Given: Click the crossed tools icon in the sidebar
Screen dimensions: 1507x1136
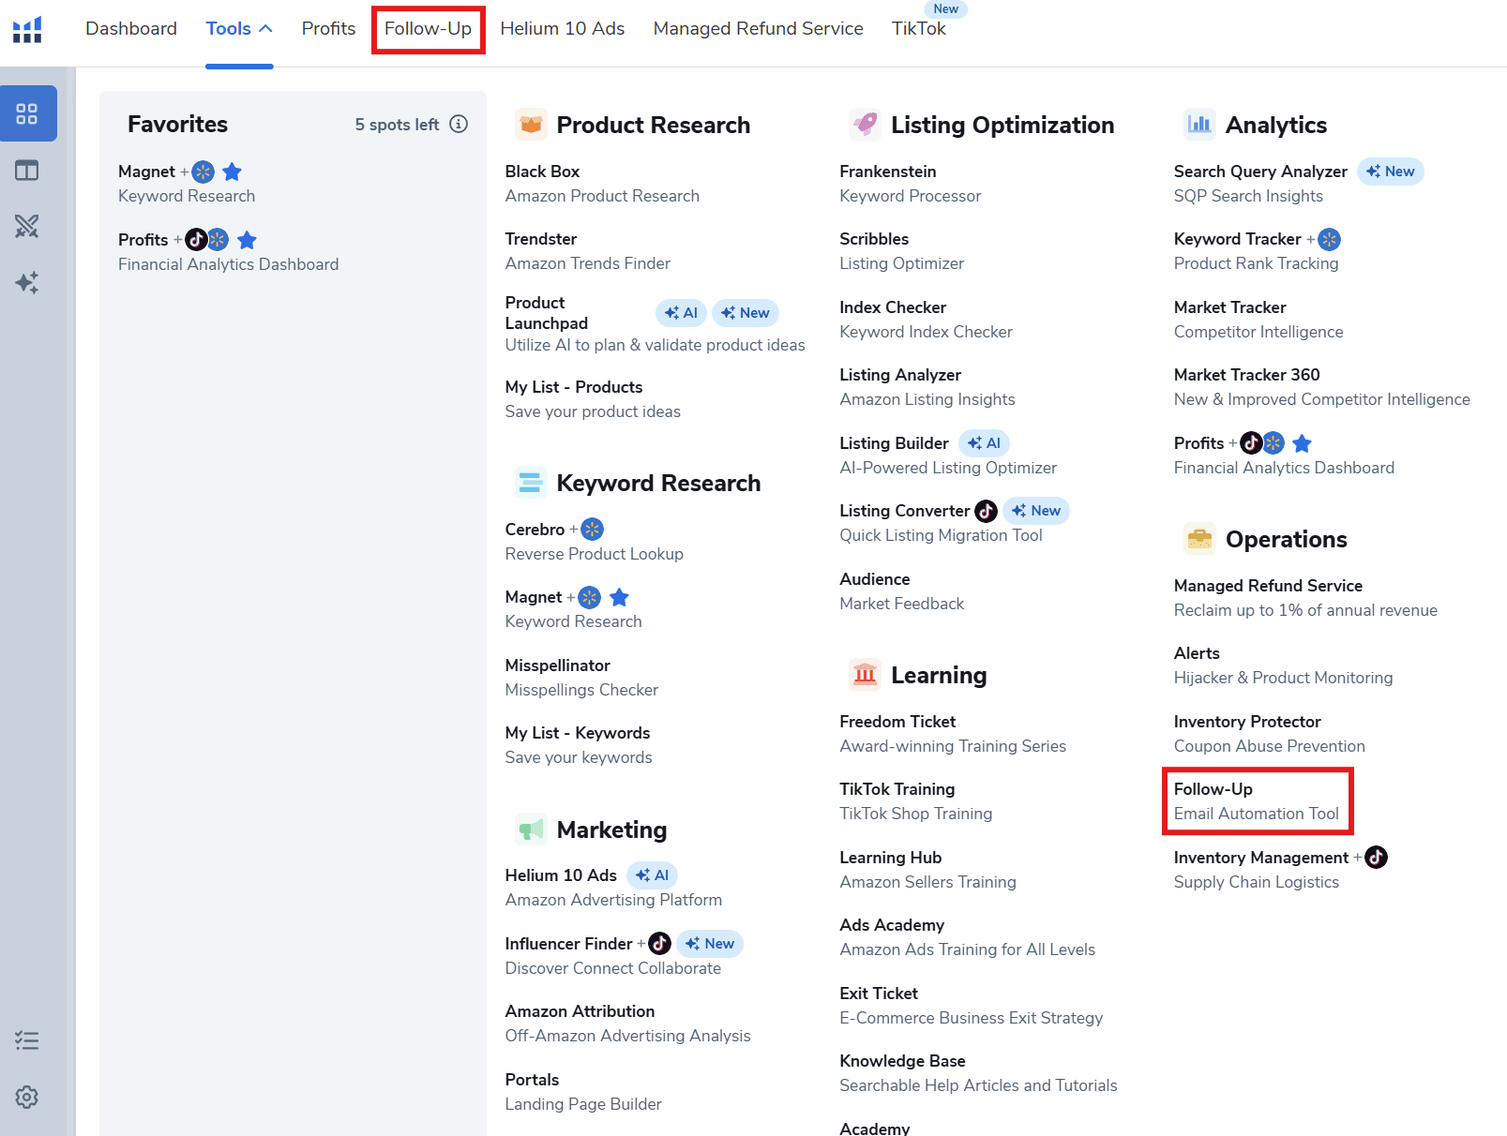Looking at the screenshot, I should click(x=27, y=226).
